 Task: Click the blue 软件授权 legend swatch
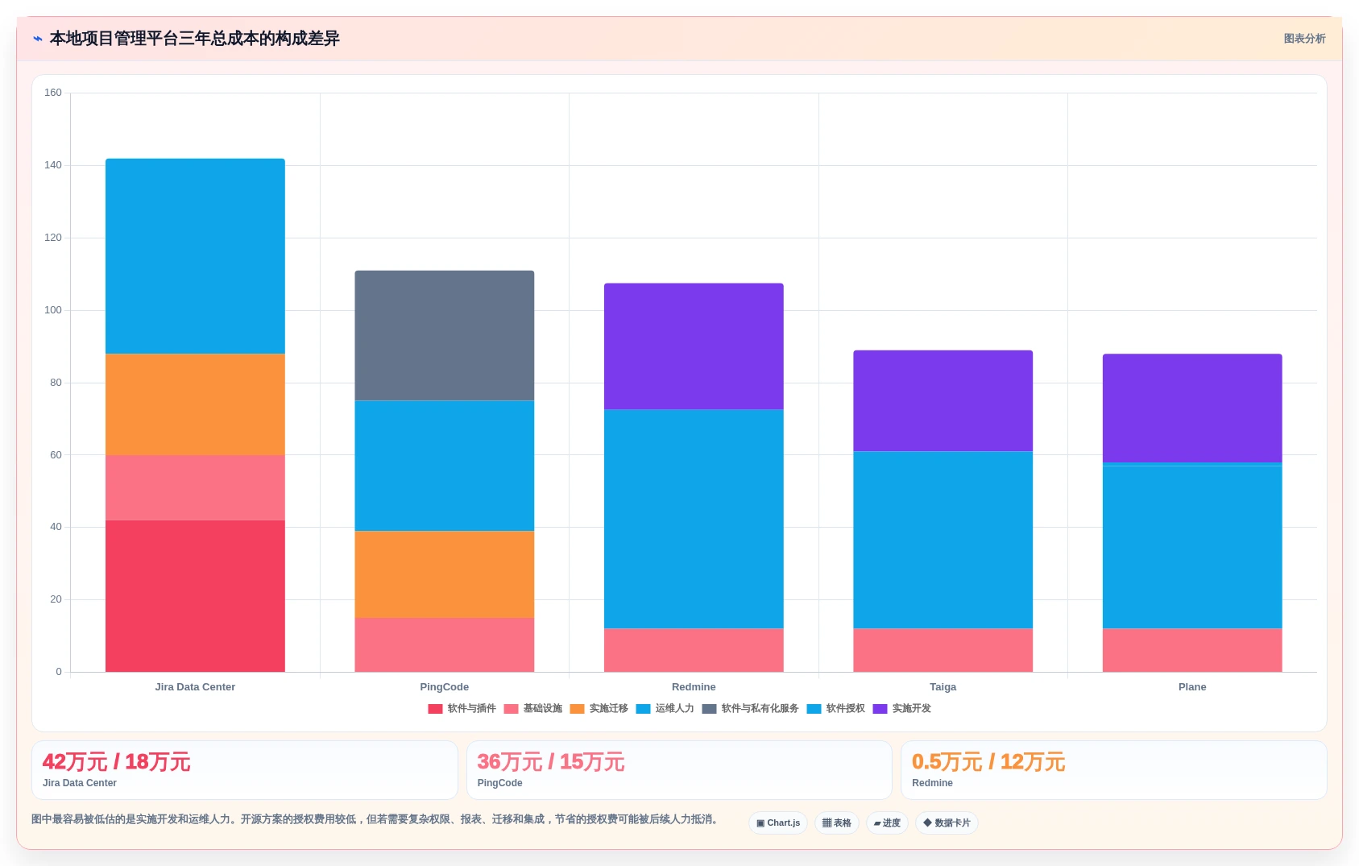(x=814, y=709)
